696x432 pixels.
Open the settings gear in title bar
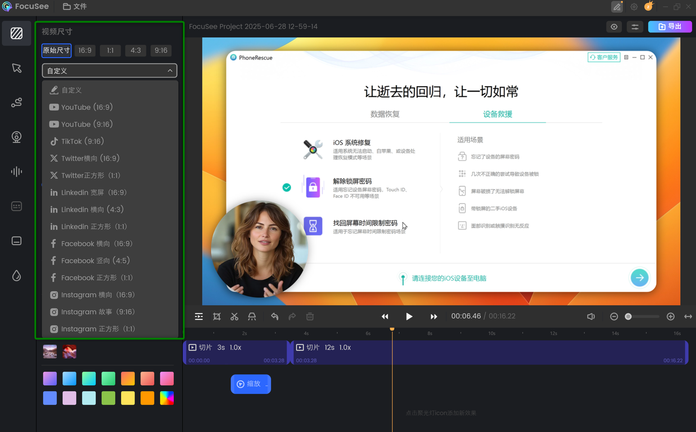(634, 7)
